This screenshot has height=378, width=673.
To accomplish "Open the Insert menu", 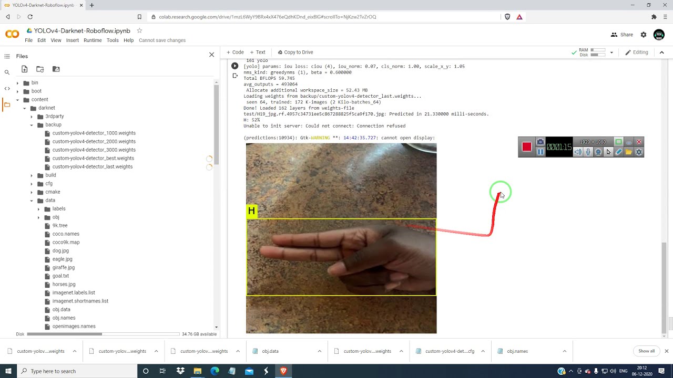I will point(73,40).
